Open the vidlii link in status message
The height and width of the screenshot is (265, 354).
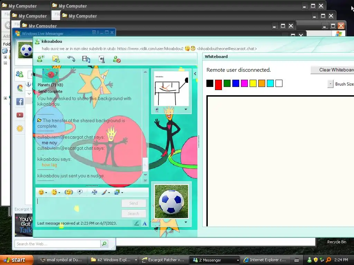tap(150, 49)
